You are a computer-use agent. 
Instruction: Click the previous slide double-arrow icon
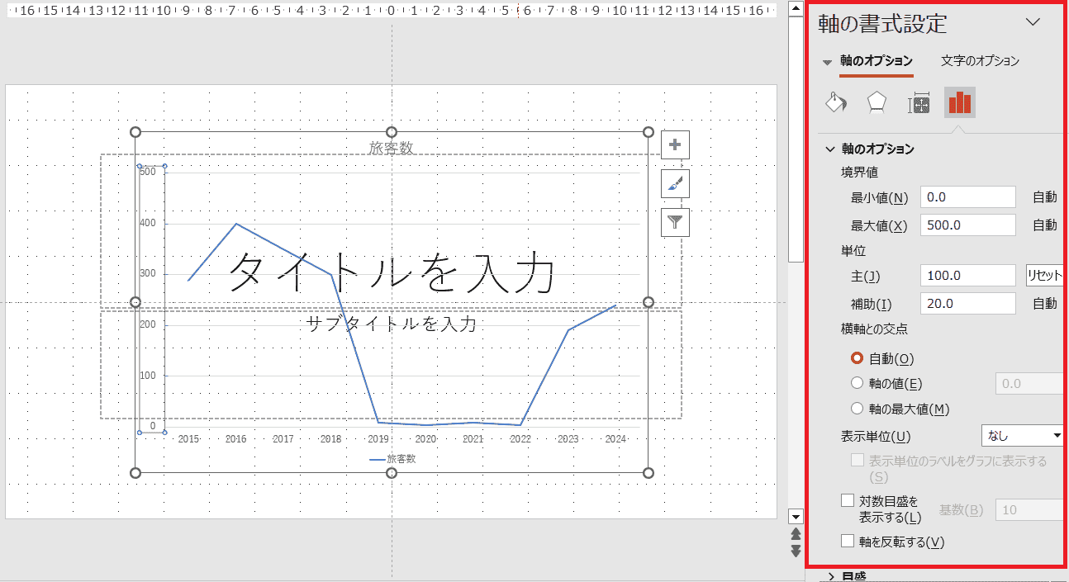click(796, 534)
